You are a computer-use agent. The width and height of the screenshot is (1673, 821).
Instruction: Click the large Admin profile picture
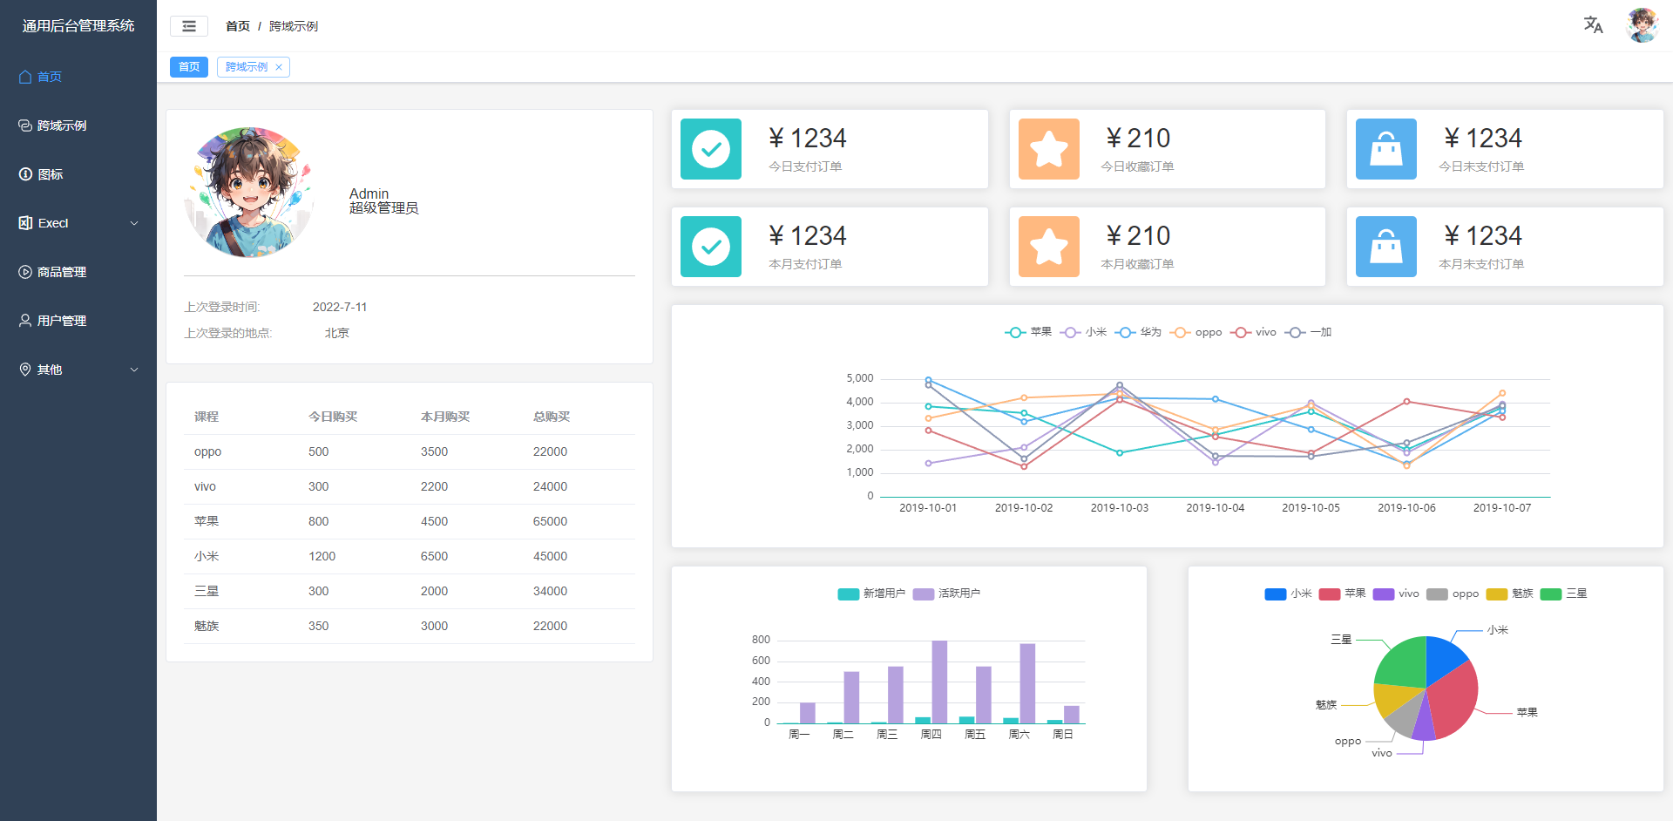(x=249, y=193)
